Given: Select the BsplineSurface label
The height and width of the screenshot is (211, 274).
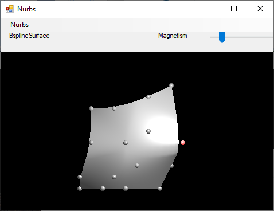Looking at the screenshot, I should tap(29, 36).
